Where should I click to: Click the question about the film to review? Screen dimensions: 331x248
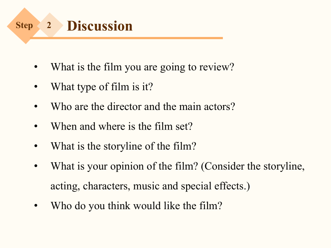point(142,67)
